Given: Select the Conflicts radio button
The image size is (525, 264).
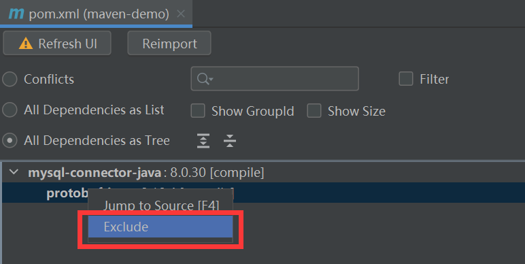Looking at the screenshot, I should (x=10, y=80).
